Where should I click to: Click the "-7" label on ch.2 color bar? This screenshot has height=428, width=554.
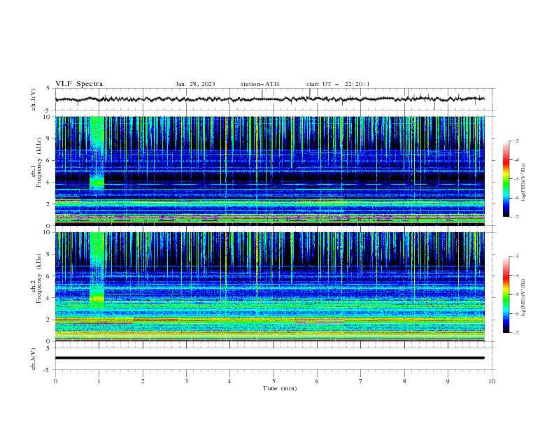(516, 332)
